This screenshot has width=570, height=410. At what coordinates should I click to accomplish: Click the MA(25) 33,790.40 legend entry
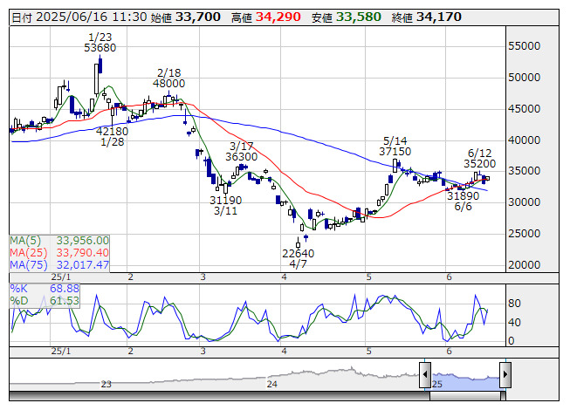click(59, 253)
